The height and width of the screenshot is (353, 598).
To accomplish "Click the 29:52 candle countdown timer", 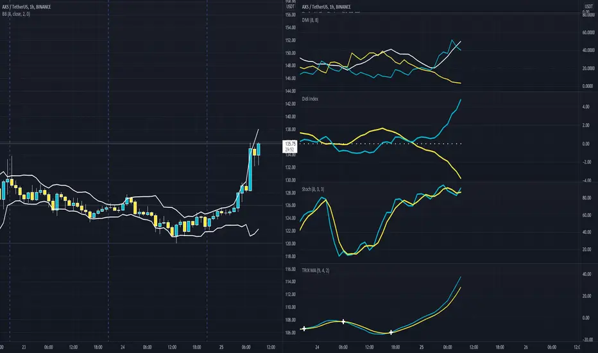I will click(290, 150).
